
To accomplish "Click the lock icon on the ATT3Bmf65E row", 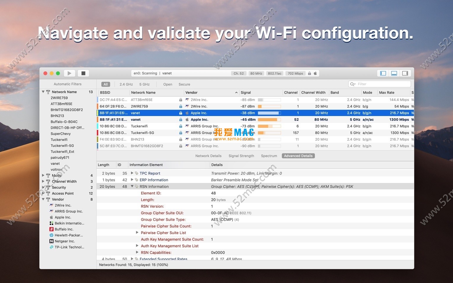I will click(x=181, y=100).
